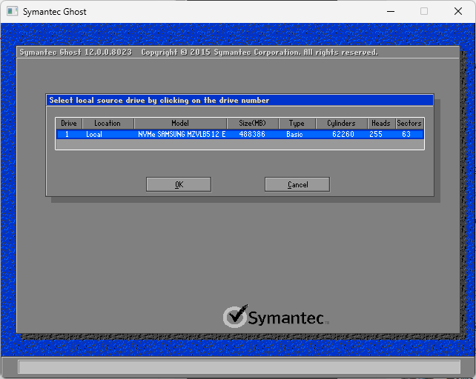Viewport: 476px width, 379px height.
Task: Click the Drive column header
Action: (x=69, y=124)
